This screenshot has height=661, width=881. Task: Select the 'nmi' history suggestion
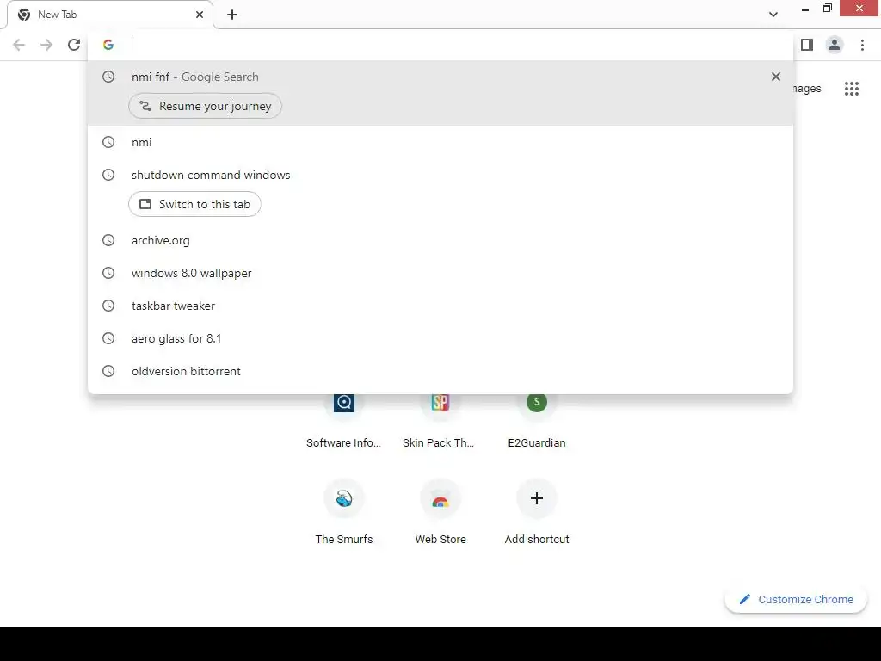[x=440, y=142]
